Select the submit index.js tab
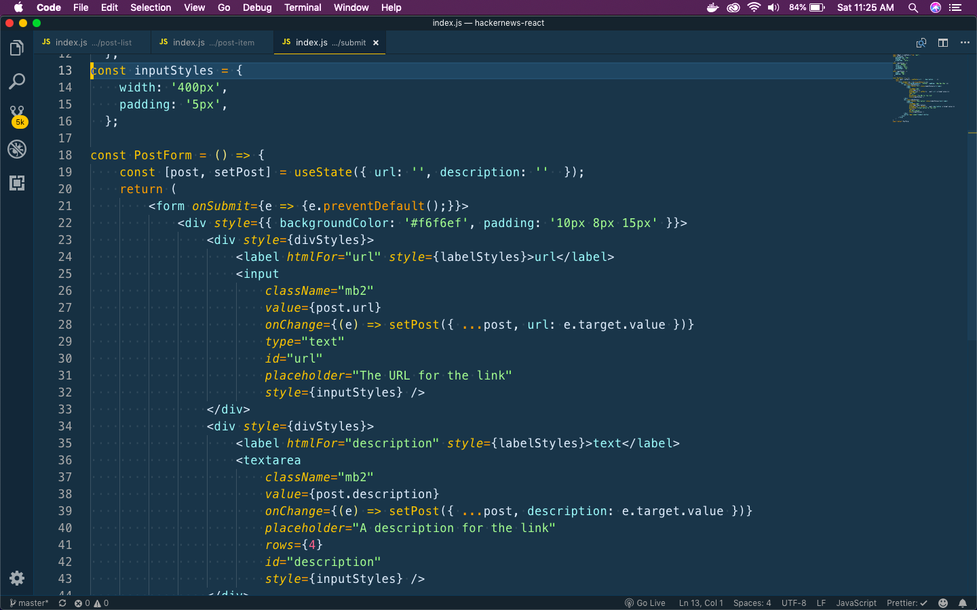 coord(330,42)
